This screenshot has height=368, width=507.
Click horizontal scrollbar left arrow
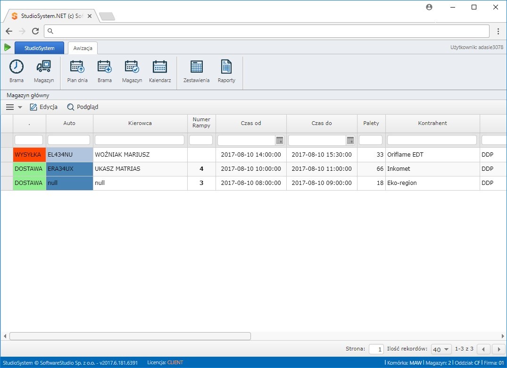tap(5, 336)
